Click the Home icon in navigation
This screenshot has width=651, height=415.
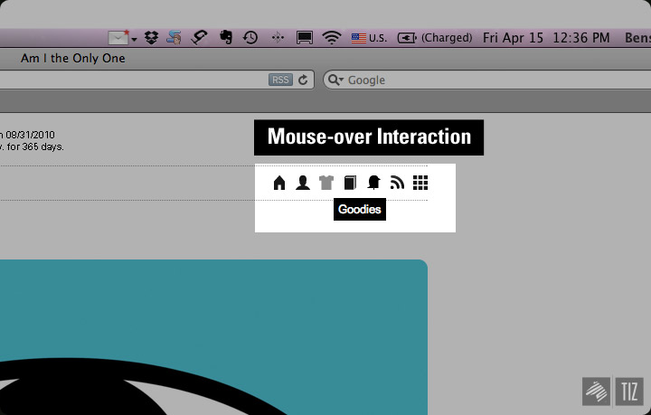279,184
